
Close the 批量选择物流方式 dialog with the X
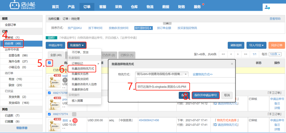coord(232,64)
